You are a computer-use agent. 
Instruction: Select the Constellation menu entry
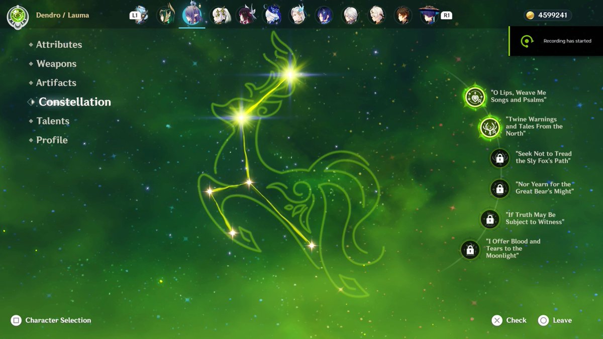click(x=75, y=102)
